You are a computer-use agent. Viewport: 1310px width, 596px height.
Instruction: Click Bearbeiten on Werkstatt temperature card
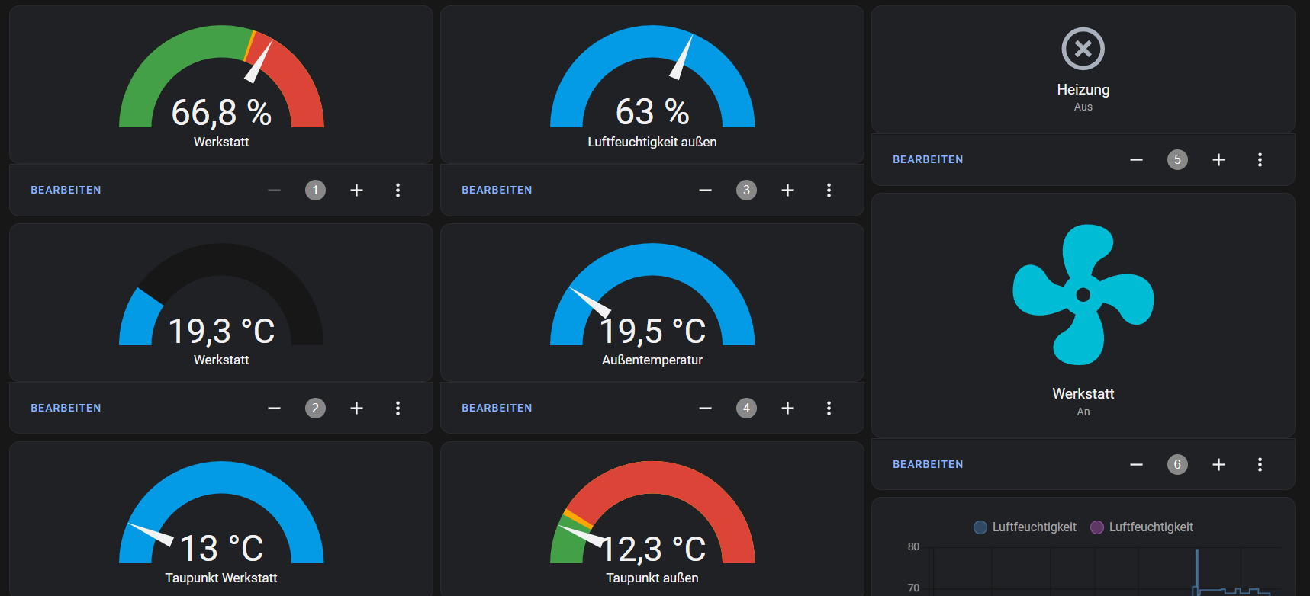click(66, 408)
